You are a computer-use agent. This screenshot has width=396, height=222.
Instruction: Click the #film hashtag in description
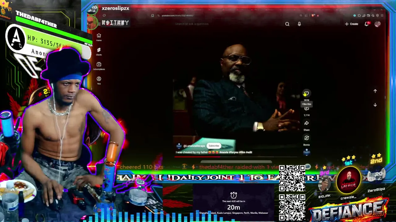(242, 152)
